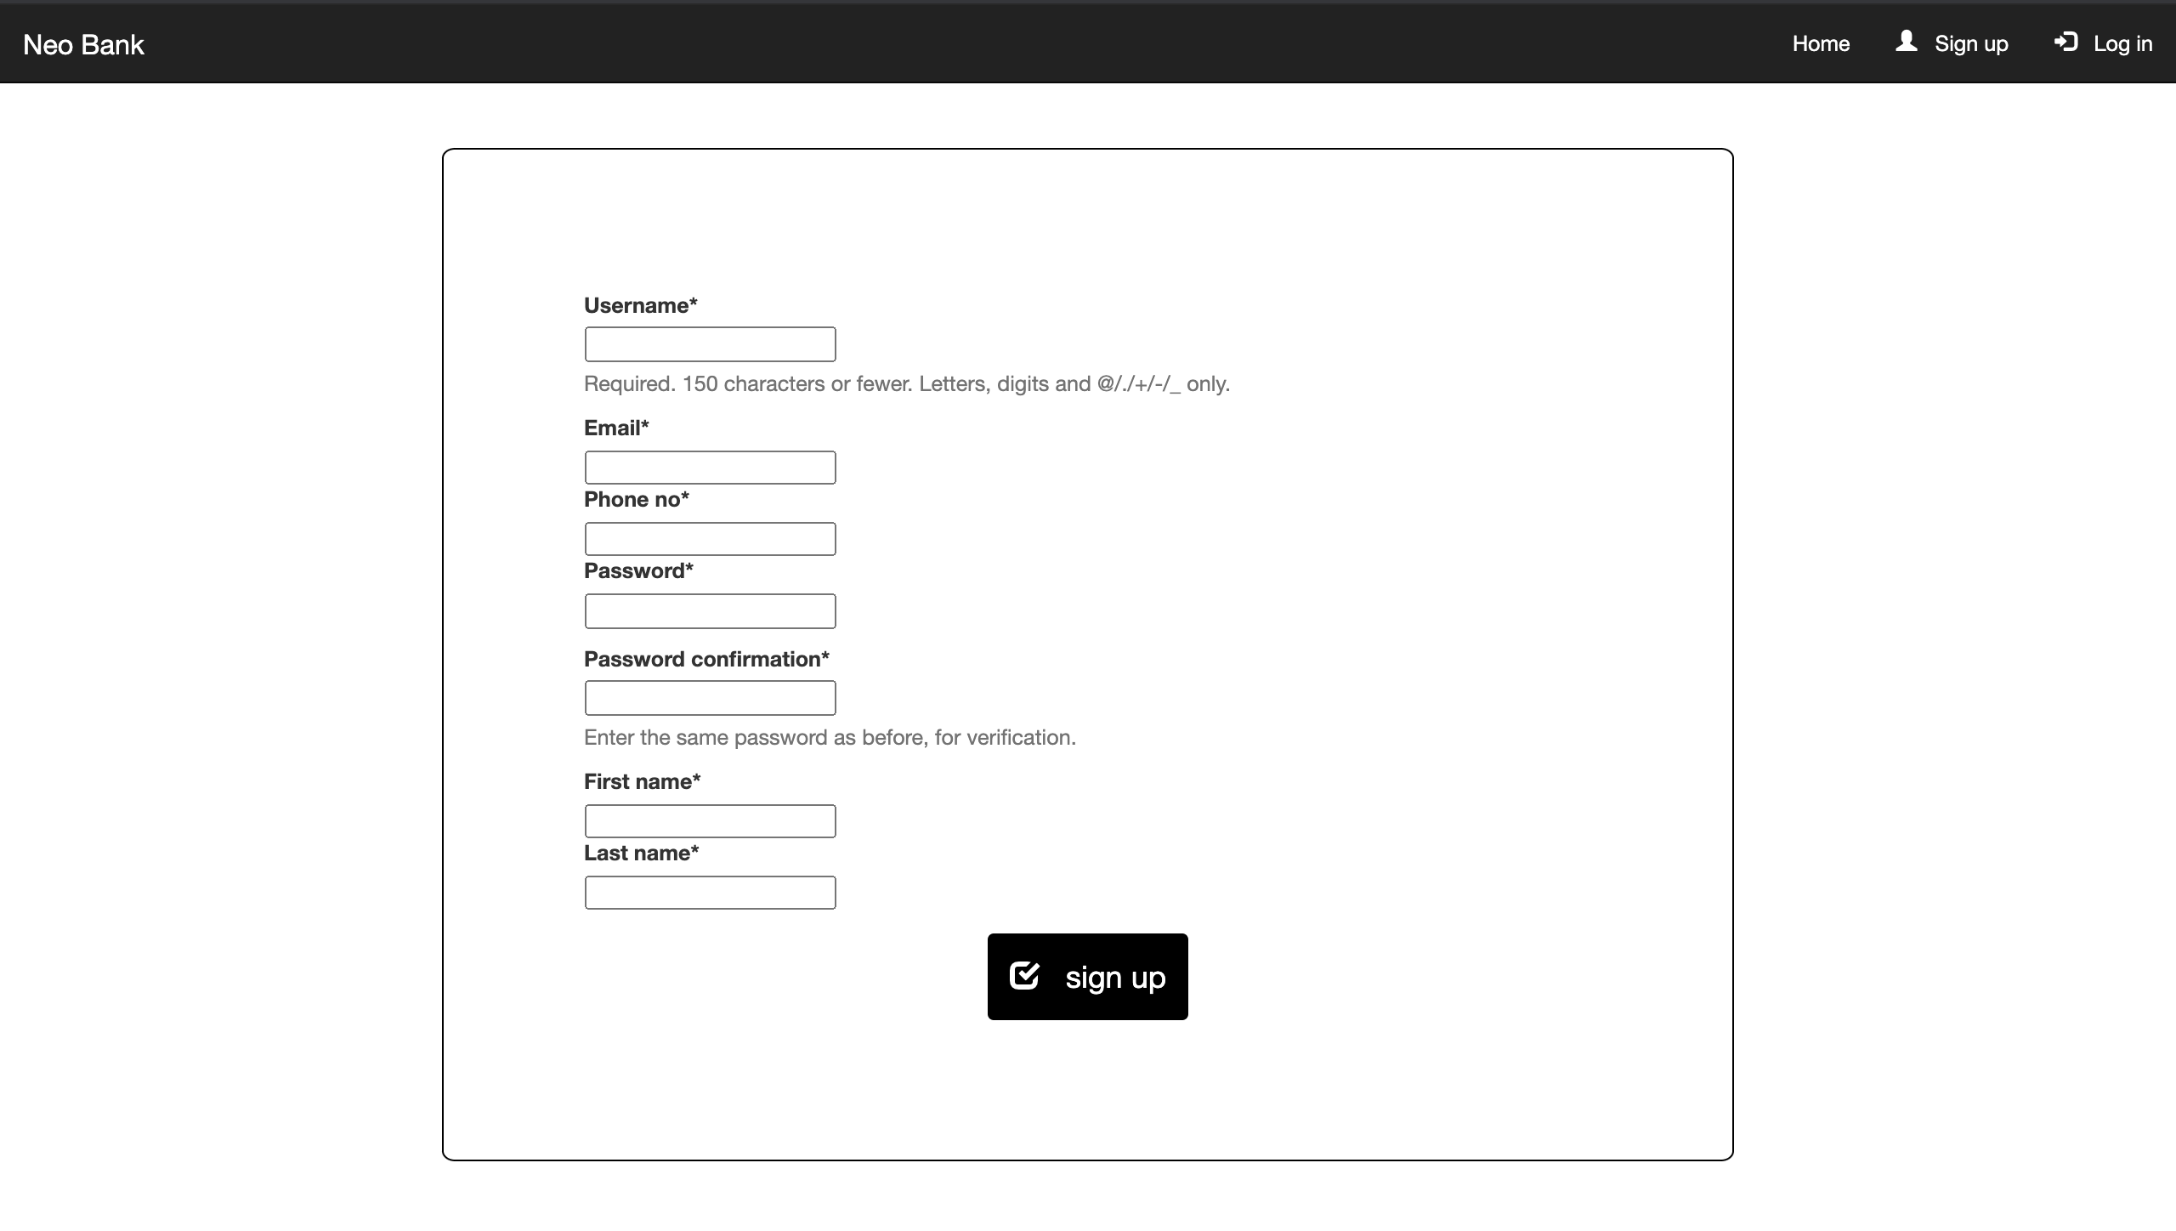Click the Phone no* label
2176x1231 pixels.
click(x=636, y=499)
